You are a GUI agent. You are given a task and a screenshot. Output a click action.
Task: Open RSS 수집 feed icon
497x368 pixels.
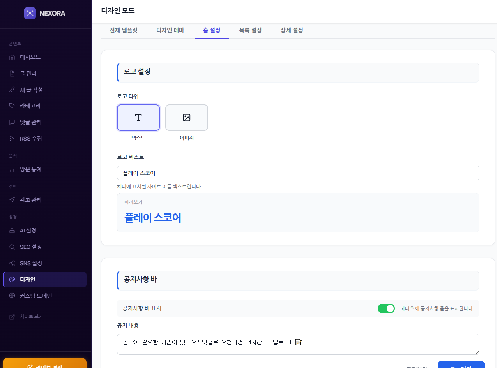12,139
